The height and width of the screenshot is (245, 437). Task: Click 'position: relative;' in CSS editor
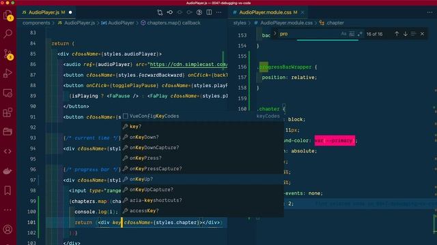[x=290, y=78]
